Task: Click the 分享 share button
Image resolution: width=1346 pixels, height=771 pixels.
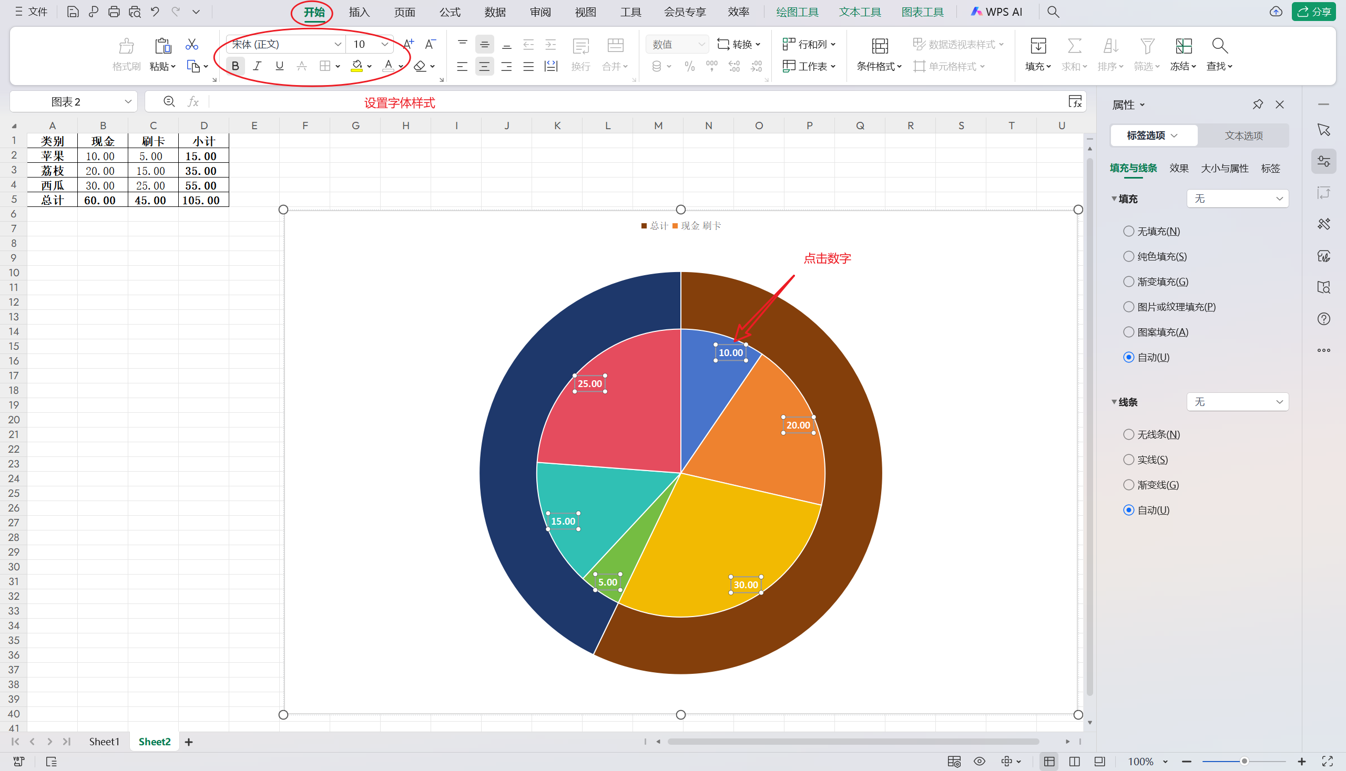Action: (1313, 12)
